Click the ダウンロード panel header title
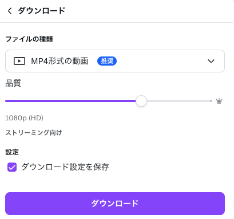234x219 pixels. coord(42,11)
